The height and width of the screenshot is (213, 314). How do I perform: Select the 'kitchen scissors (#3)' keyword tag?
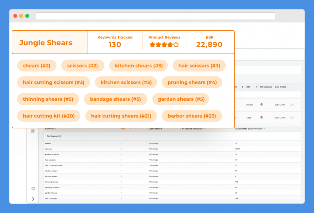pos(126,82)
